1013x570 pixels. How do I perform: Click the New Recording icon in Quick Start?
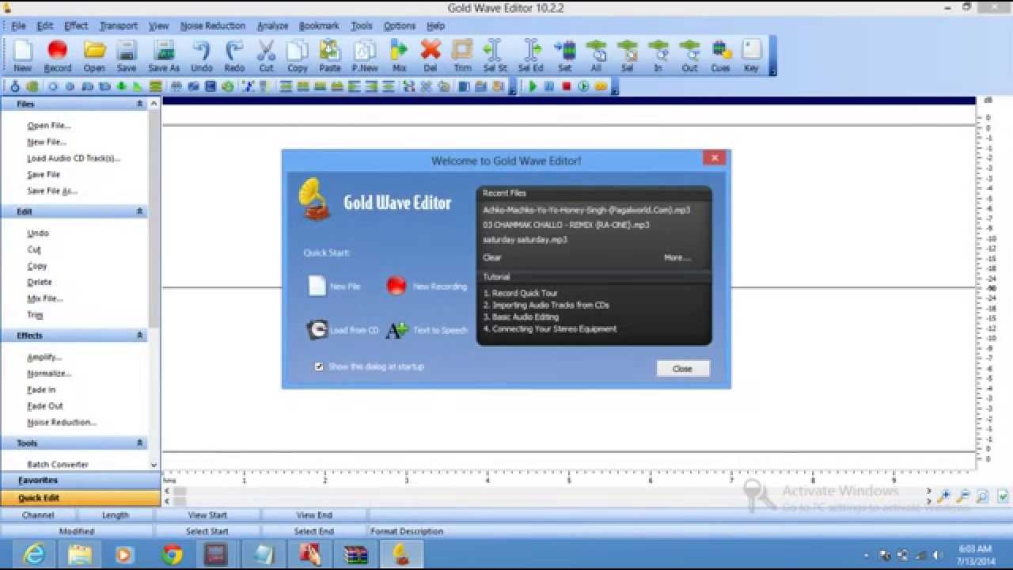pos(396,286)
